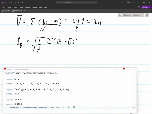Open the Mathematica File menu

click(x=5, y=72)
